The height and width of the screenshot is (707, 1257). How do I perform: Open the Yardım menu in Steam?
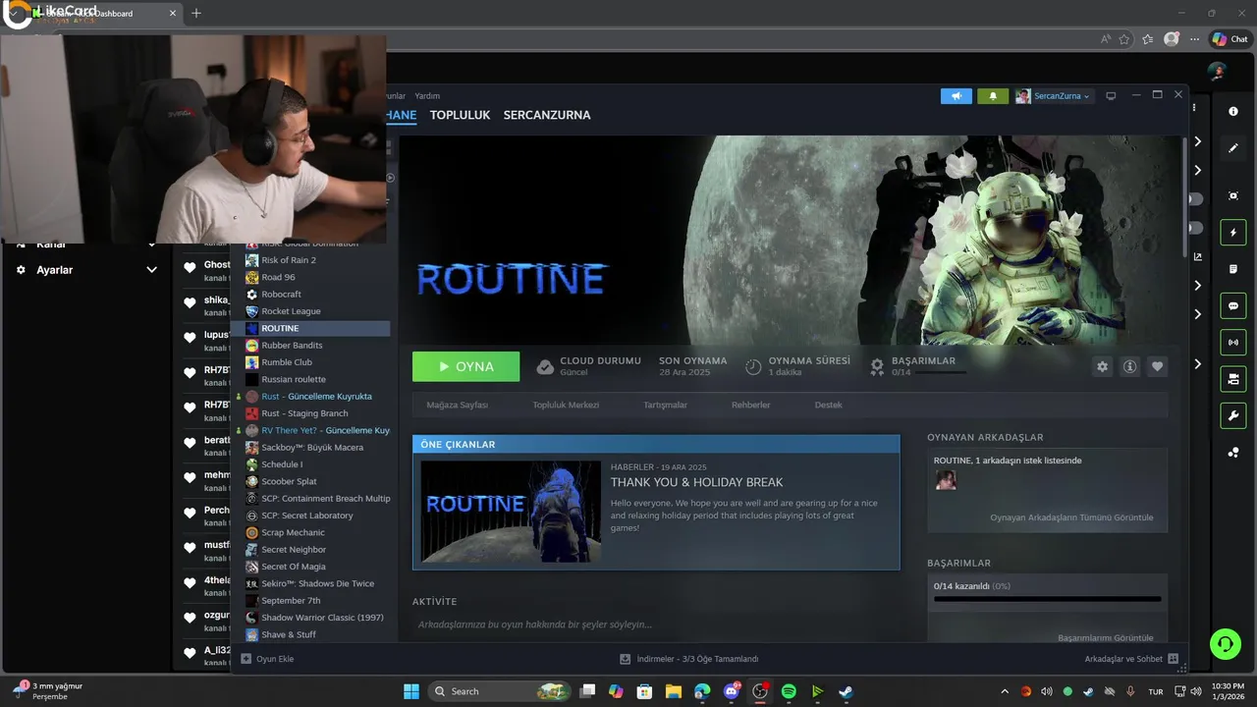coord(427,96)
